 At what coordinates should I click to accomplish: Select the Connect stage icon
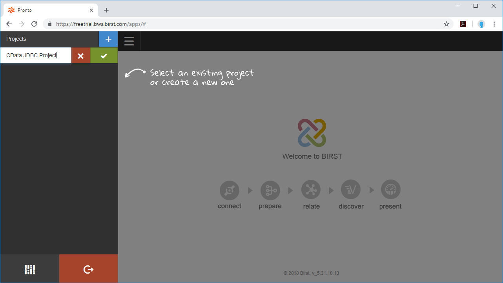click(229, 190)
